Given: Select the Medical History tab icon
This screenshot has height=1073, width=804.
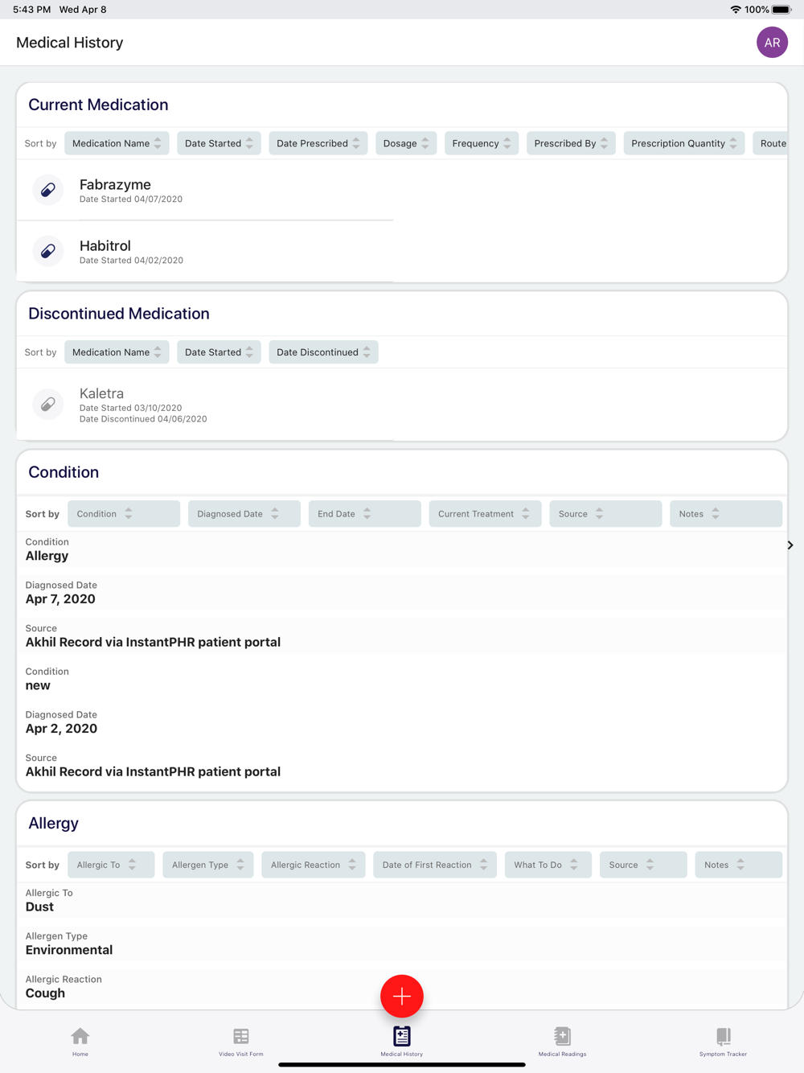Looking at the screenshot, I should (402, 1036).
